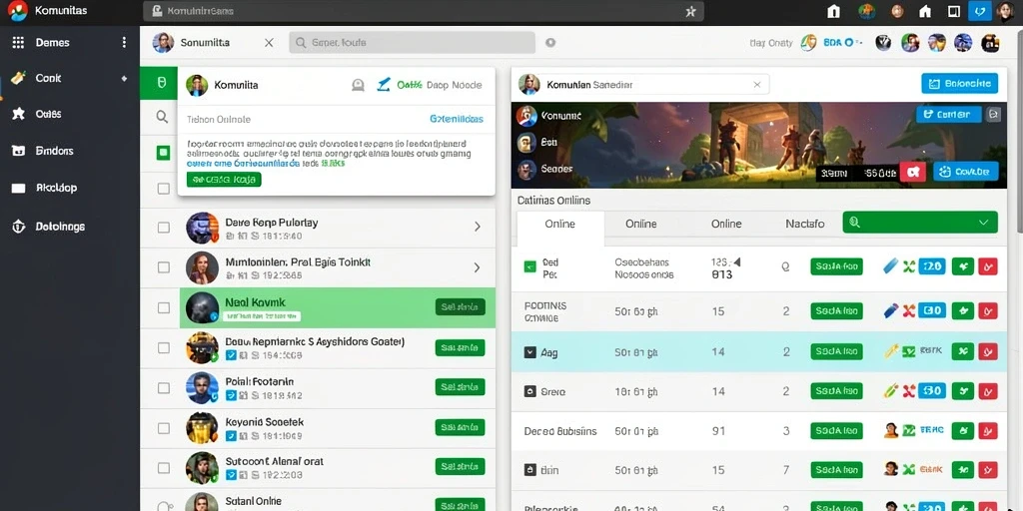Tick the checkbox beside Polal Footanin
1023x511 pixels.
pyautogui.click(x=163, y=388)
